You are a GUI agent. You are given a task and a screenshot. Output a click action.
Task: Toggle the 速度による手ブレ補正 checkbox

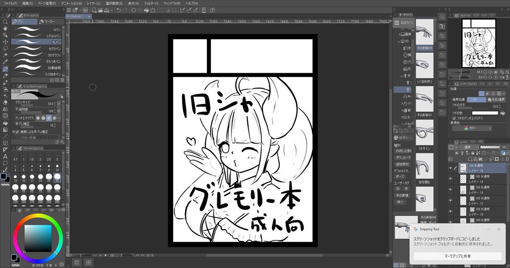tap(17, 132)
